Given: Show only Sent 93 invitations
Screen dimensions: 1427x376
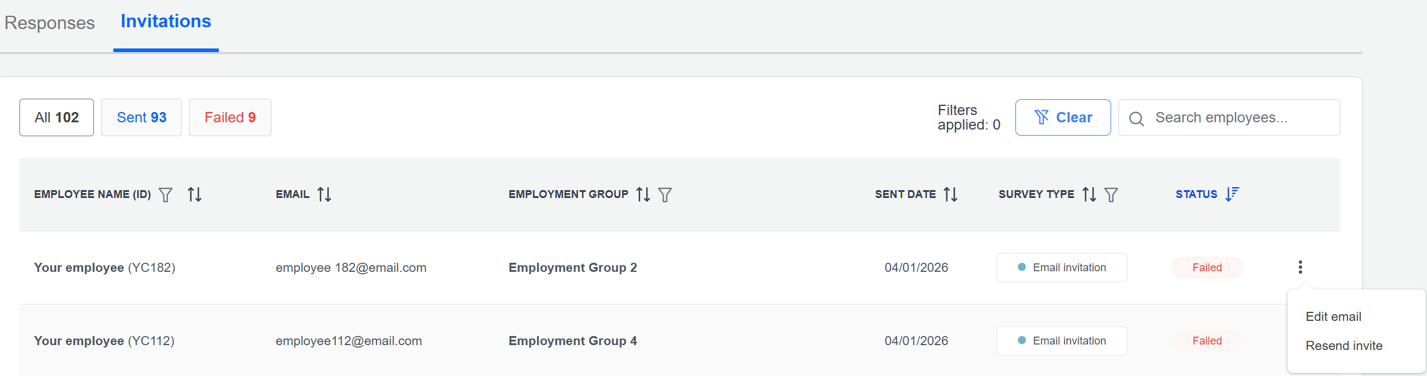Looking at the screenshot, I should (141, 117).
